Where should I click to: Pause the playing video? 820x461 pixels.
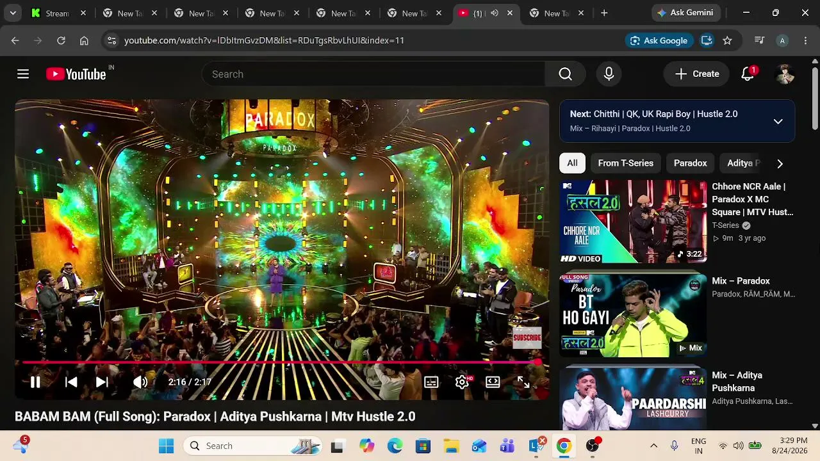click(35, 382)
